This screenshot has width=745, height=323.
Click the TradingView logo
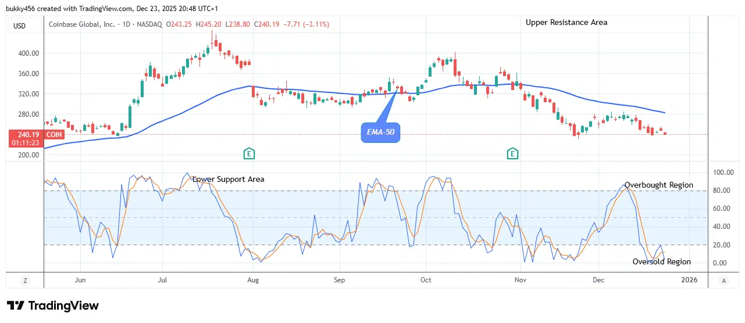click(x=53, y=306)
